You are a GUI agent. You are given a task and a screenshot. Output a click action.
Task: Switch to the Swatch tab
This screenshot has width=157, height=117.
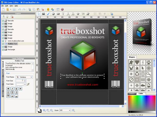(132, 94)
